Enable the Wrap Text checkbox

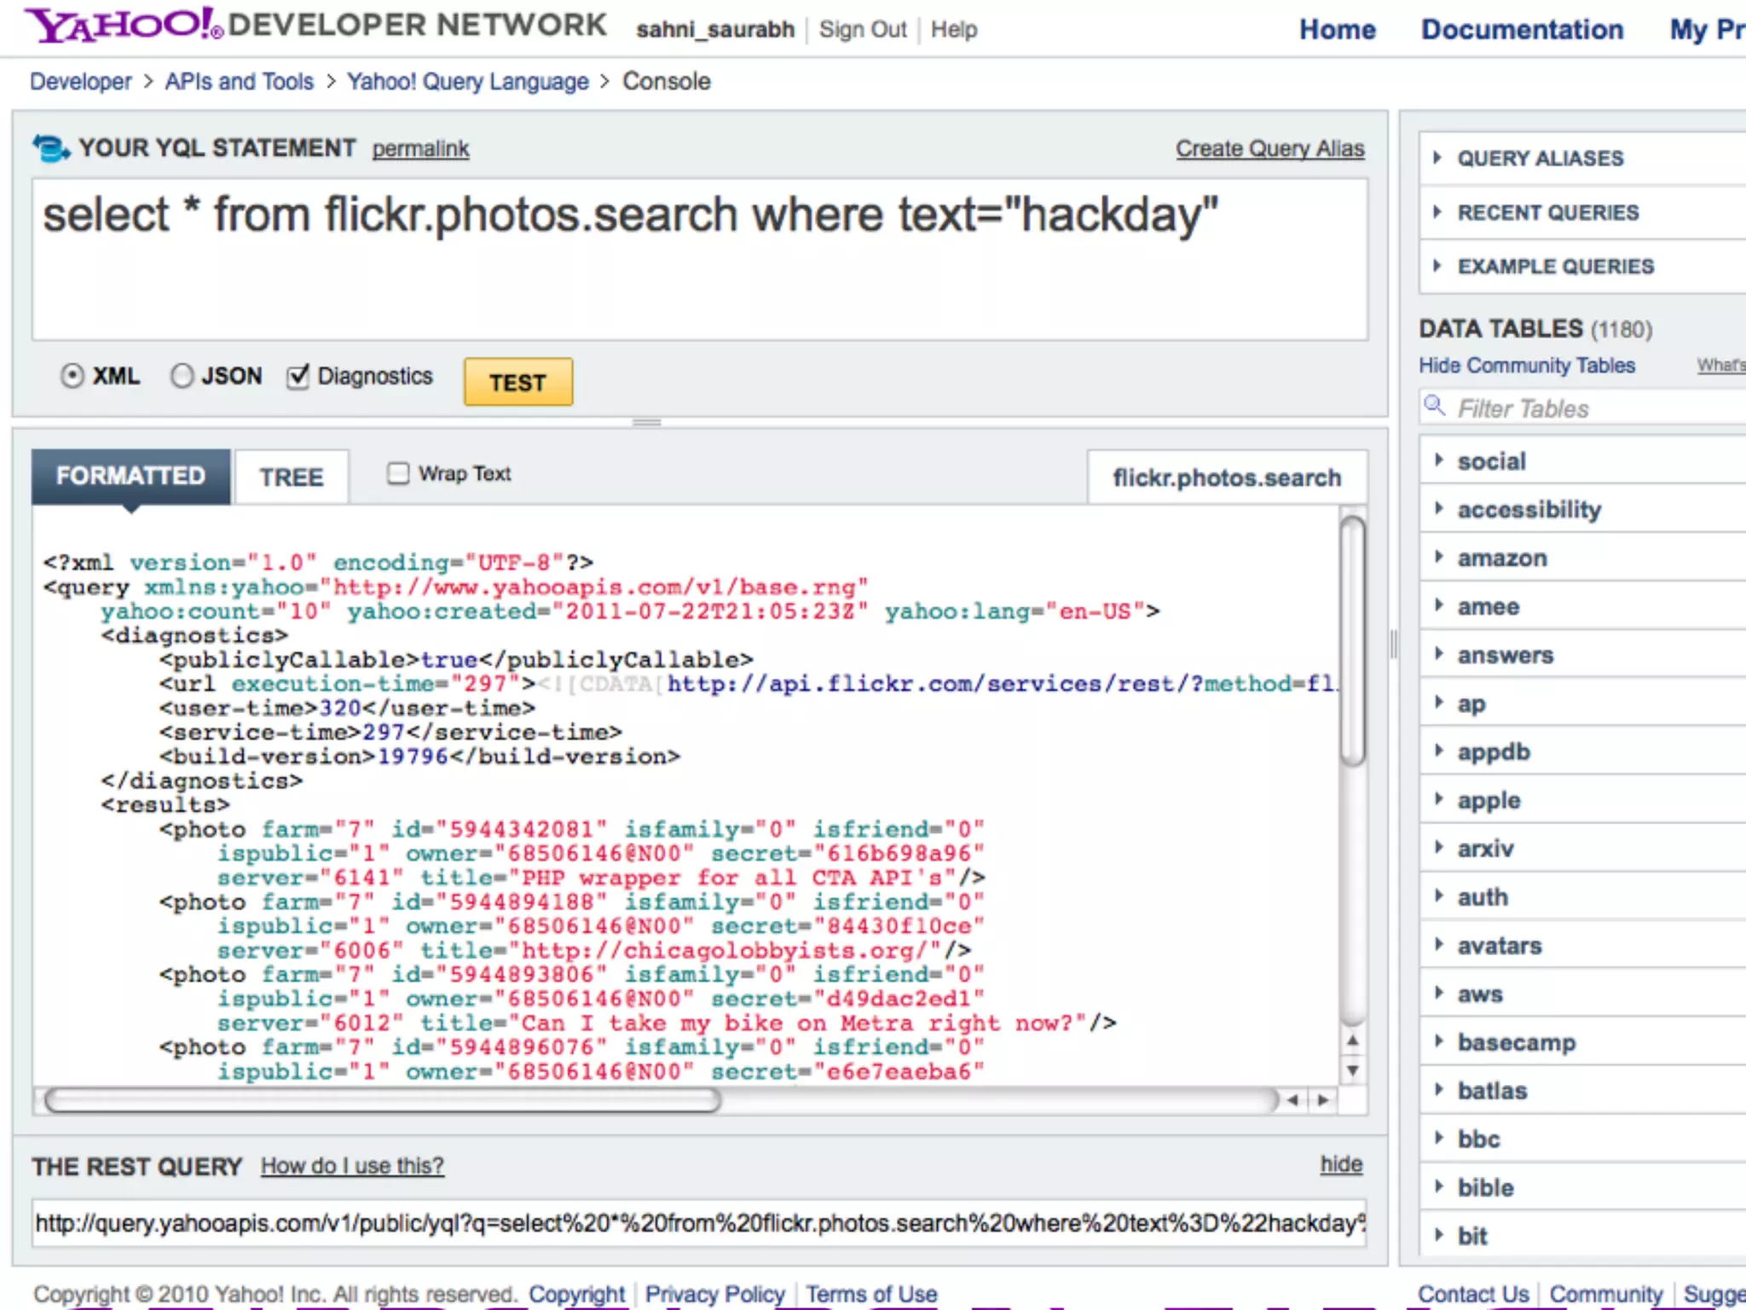[398, 473]
